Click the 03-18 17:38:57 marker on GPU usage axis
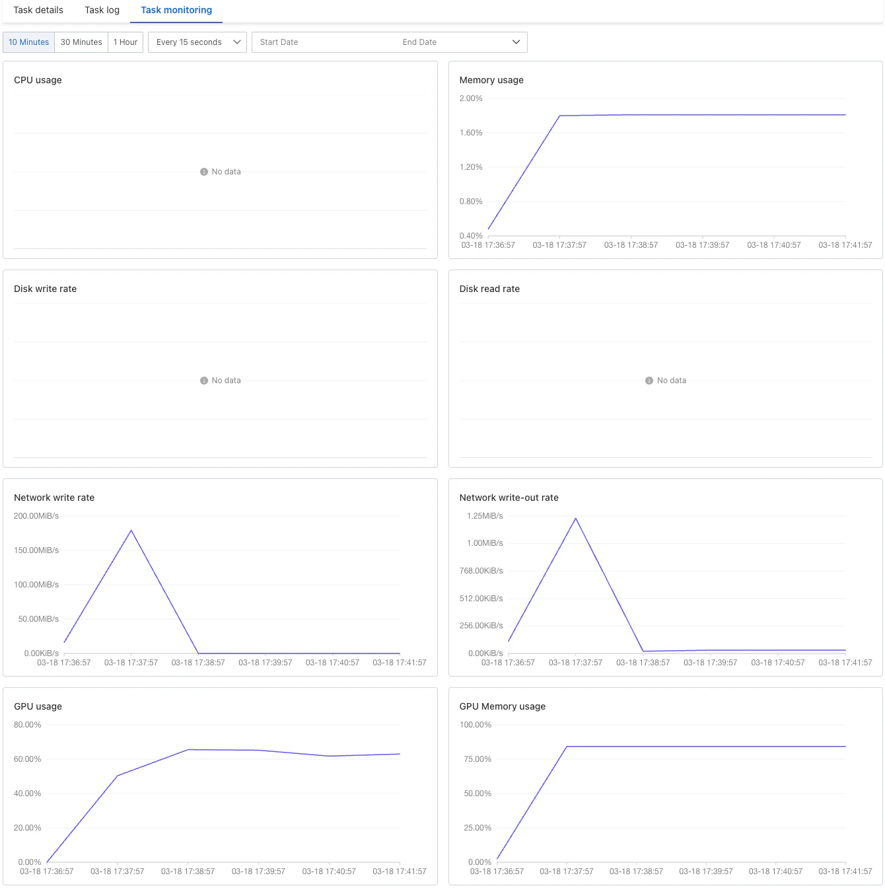The image size is (885, 890). (x=188, y=871)
